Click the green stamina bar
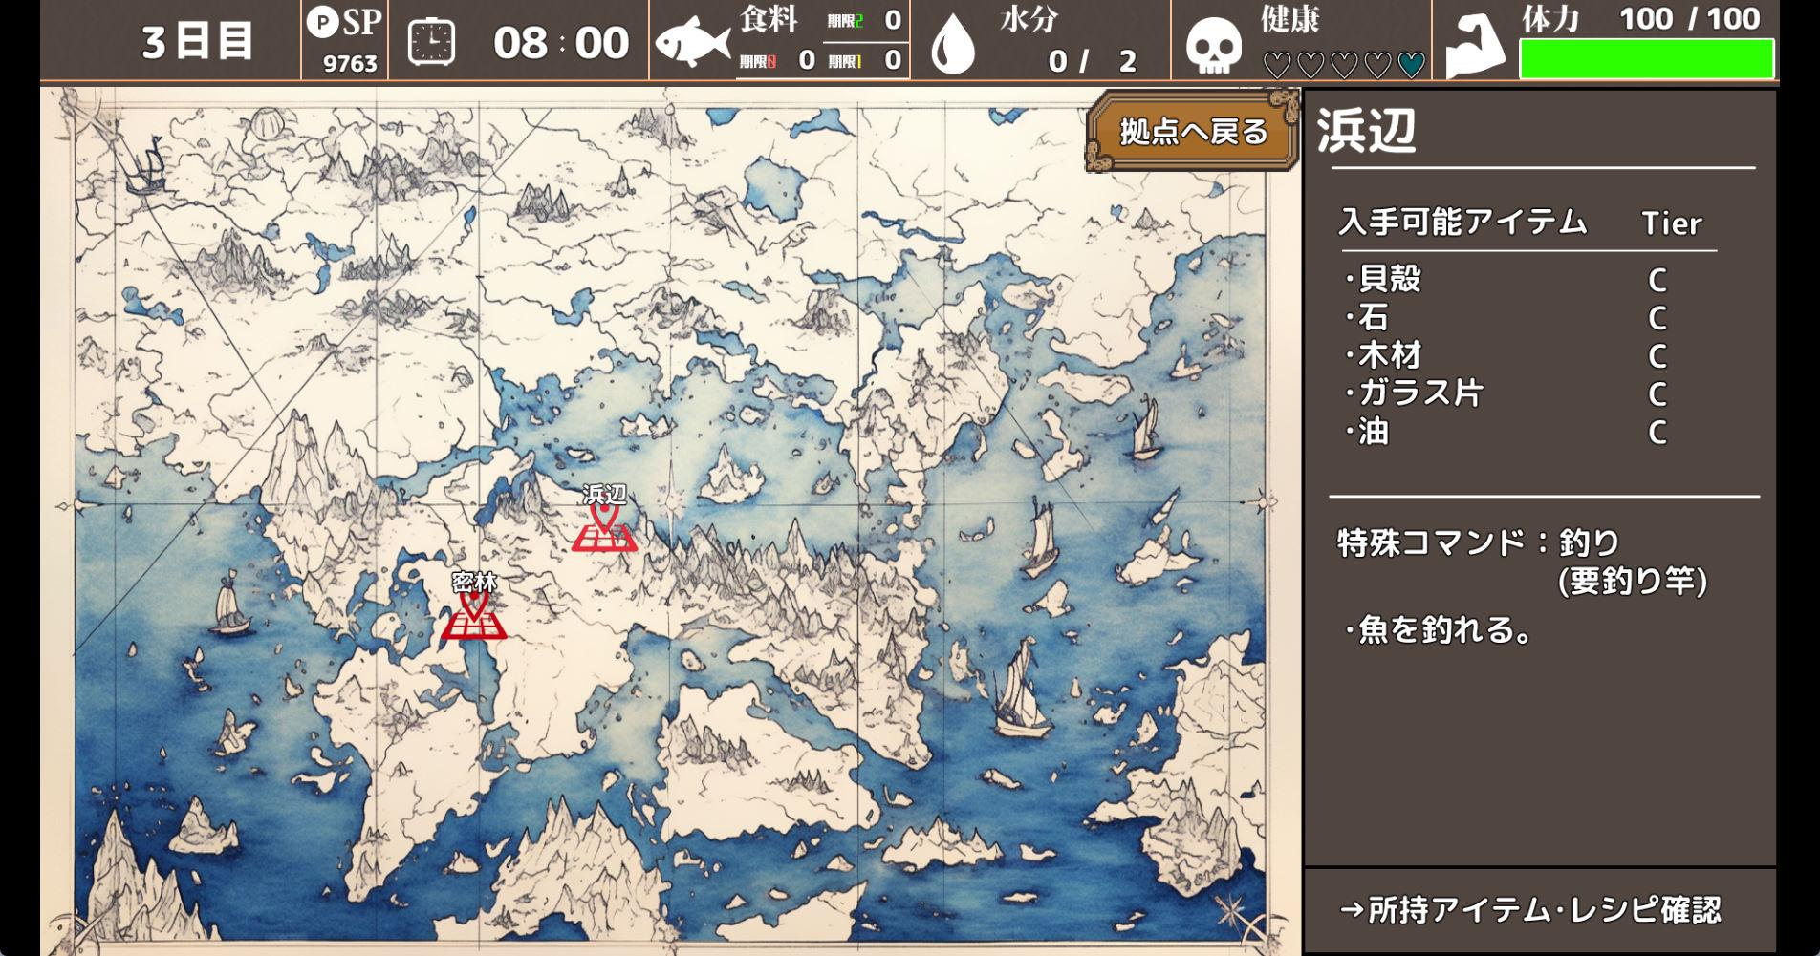The image size is (1820, 956). pyautogui.click(x=1646, y=59)
